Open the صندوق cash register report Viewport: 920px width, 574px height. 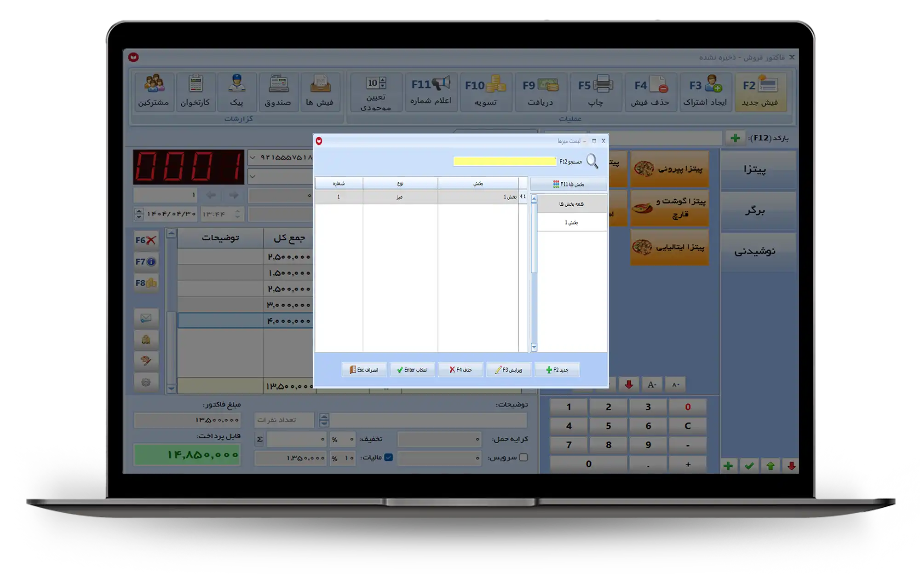pos(278,92)
